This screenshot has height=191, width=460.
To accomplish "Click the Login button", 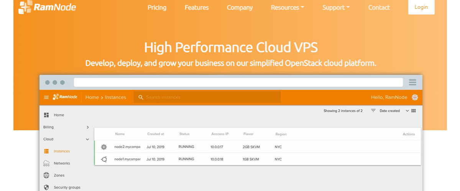I will pos(421,7).
